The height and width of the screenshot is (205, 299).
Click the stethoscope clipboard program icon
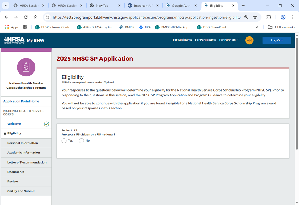click(26, 67)
